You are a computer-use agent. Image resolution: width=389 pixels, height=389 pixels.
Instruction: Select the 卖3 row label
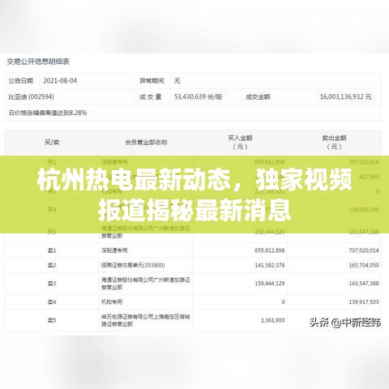pos(52,284)
